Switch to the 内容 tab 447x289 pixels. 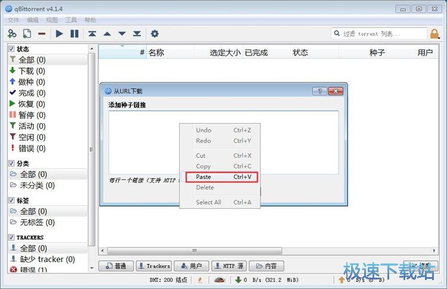266,266
